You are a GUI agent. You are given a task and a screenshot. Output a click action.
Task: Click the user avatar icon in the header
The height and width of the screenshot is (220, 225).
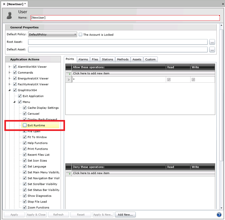point(10,15)
